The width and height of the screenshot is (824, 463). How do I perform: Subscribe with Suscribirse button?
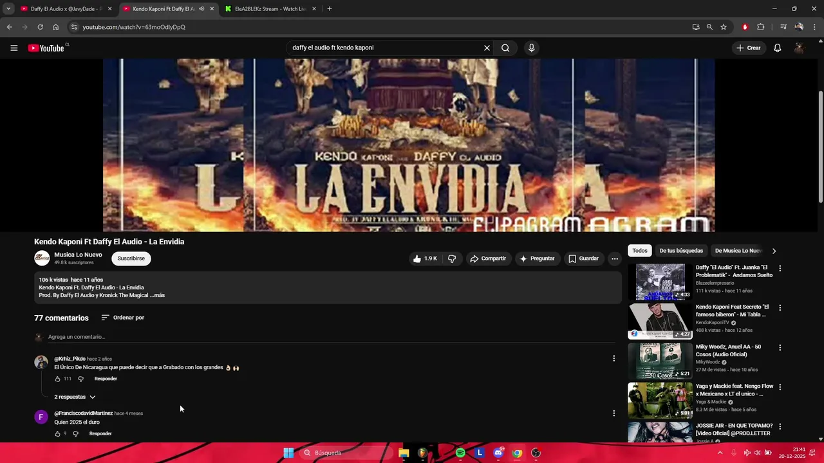click(x=131, y=259)
